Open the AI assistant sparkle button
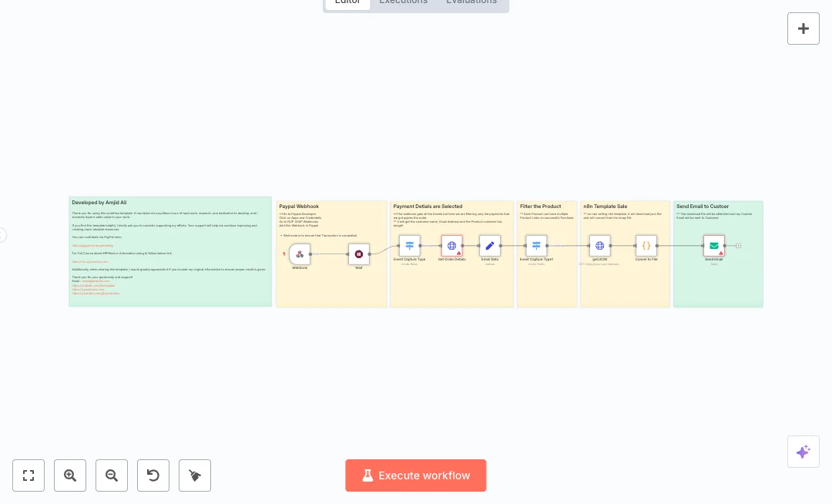The image size is (832, 504). 803,452
